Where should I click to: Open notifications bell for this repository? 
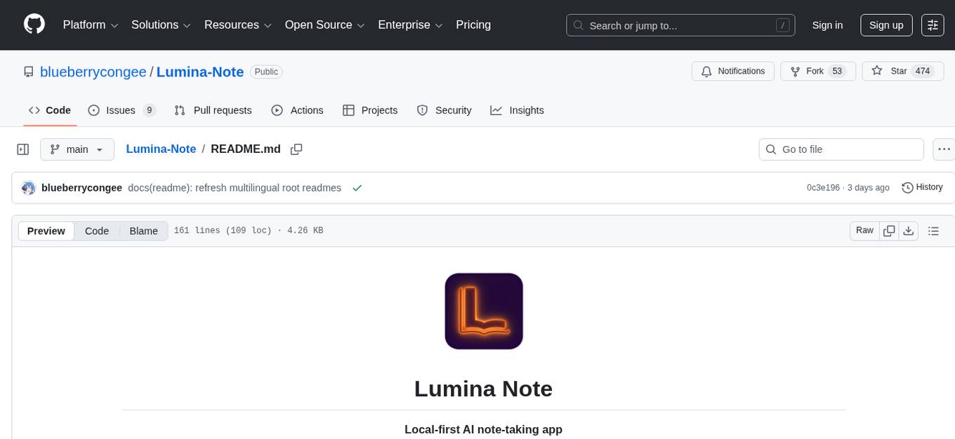point(732,71)
